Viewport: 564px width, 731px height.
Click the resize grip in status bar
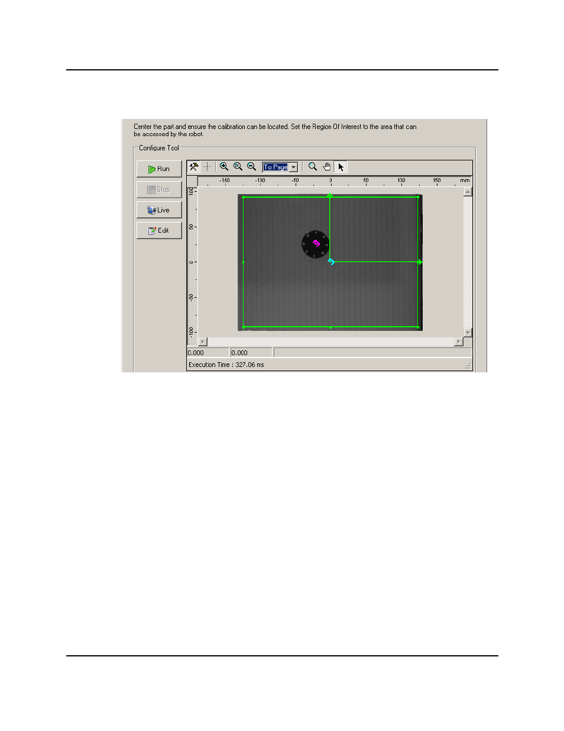click(x=468, y=366)
